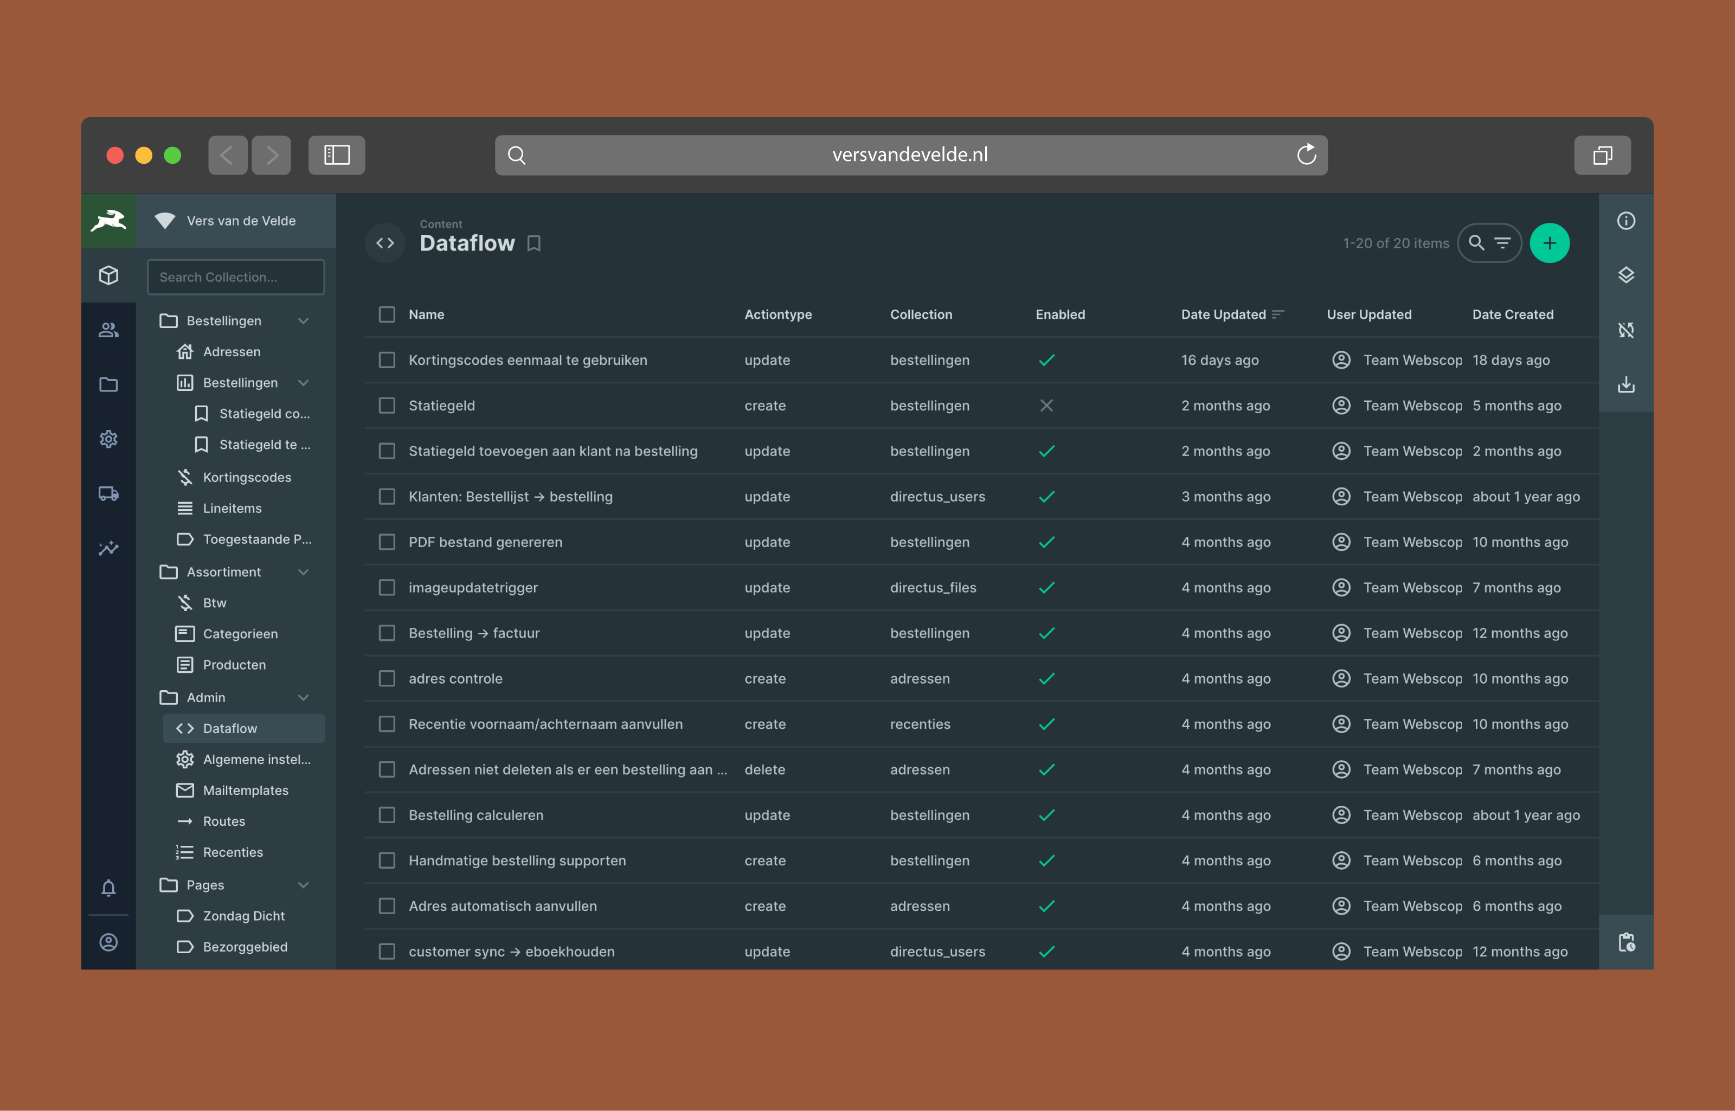Open the layout options layers icon

coord(1625,275)
